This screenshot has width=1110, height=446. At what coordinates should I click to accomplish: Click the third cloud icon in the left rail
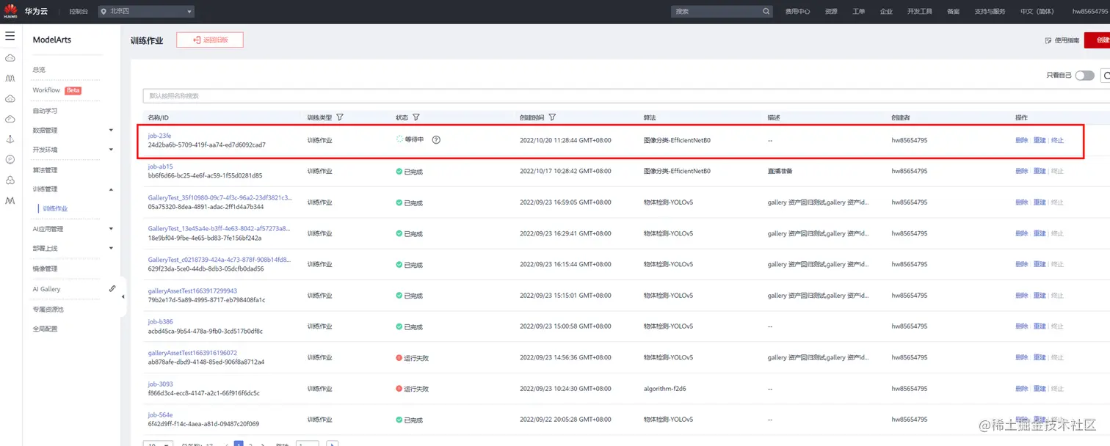10,98
